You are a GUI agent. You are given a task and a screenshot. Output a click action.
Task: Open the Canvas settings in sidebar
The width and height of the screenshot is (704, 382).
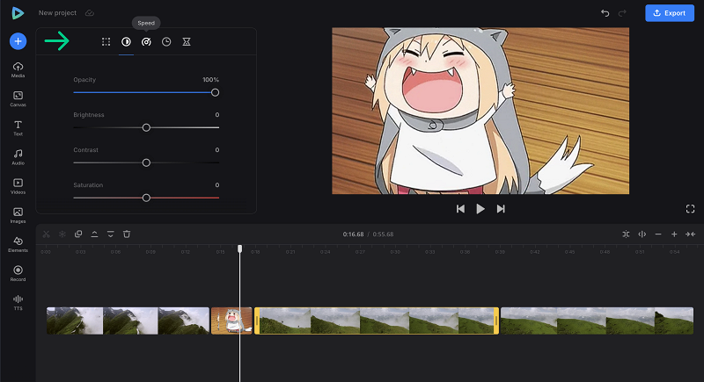pyautogui.click(x=18, y=98)
